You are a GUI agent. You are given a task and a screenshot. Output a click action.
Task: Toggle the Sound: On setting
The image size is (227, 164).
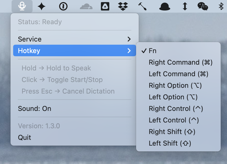point(34,109)
